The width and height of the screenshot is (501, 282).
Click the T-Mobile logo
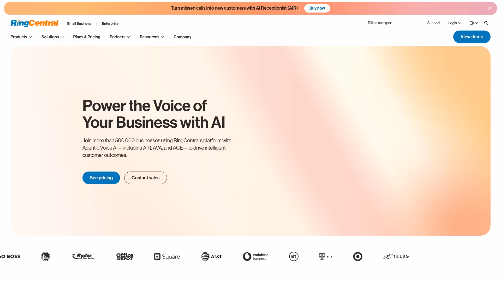(x=325, y=256)
